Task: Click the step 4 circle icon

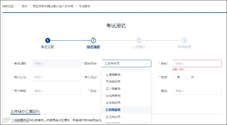Action: pos(184,41)
